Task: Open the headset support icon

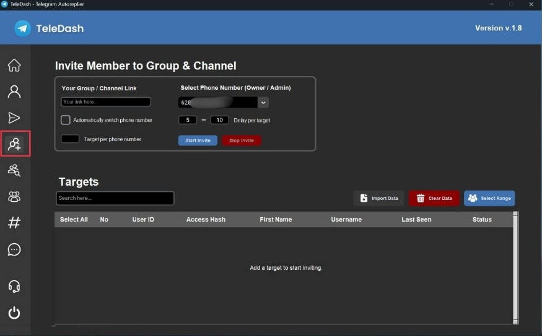Action: coord(14,286)
